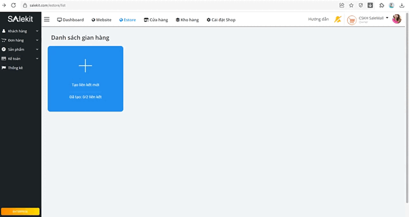
Task: Go to Dashboard tab
Action: click(70, 20)
